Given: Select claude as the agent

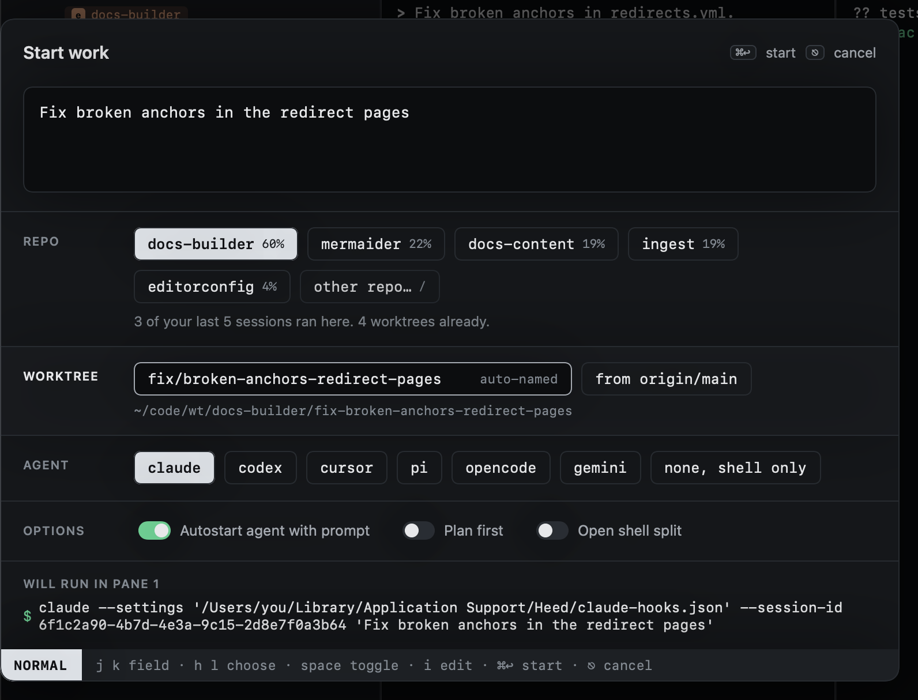Looking at the screenshot, I should [x=174, y=468].
